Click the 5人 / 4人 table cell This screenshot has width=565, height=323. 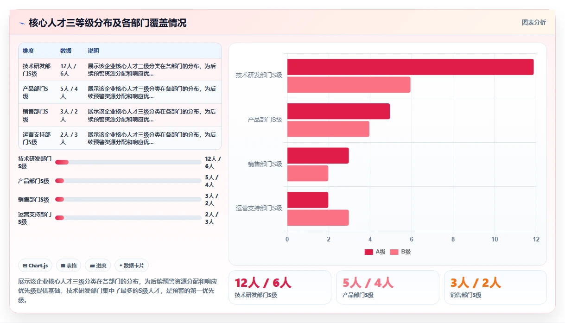70,93
